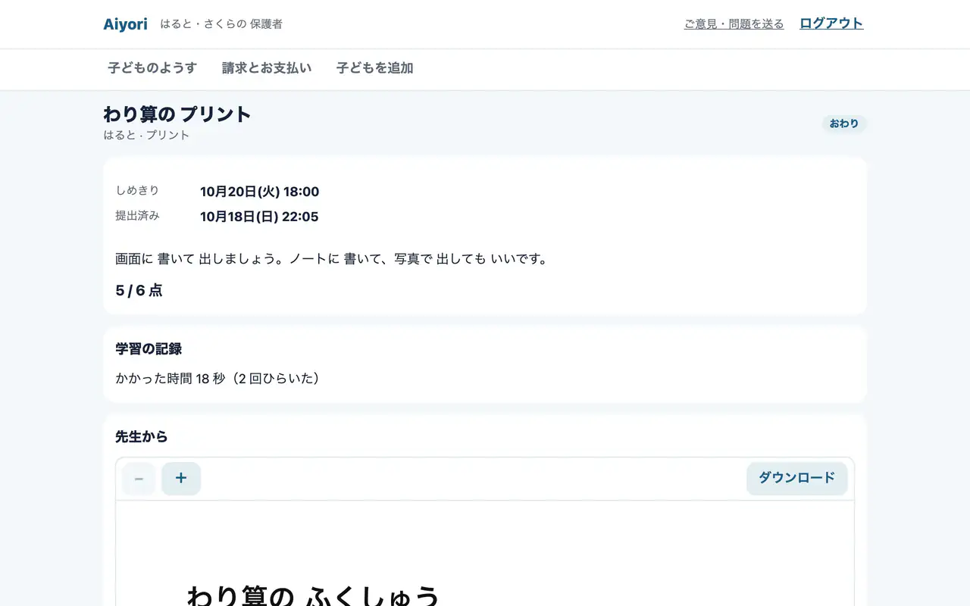This screenshot has width=970, height=606.
Task: Open the ご意見・問題を送る feedback link
Action: pos(734,23)
